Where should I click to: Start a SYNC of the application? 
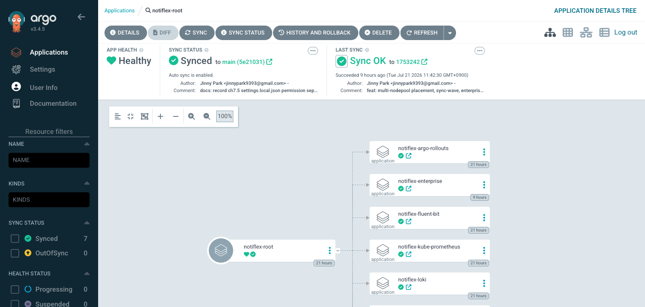pyautogui.click(x=196, y=33)
